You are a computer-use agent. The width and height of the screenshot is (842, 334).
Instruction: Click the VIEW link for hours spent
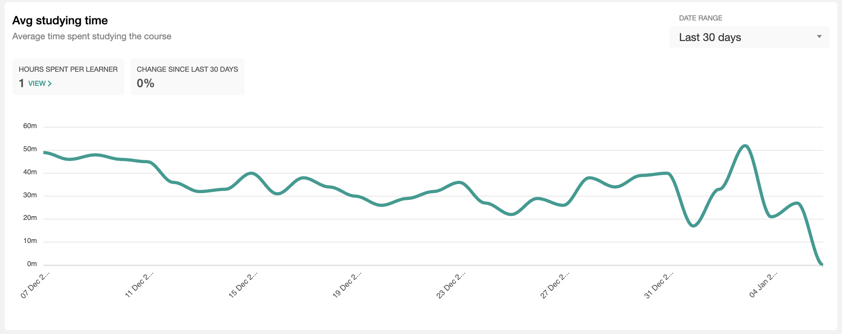pos(37,83)
